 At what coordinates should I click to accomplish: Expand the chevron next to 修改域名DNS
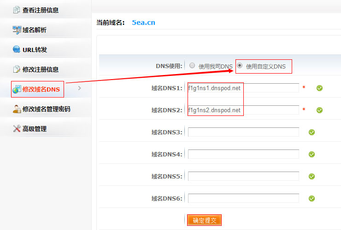[x=80, y=88]
